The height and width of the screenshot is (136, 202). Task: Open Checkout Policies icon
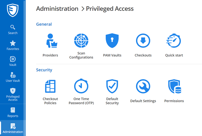coord(51,86)
